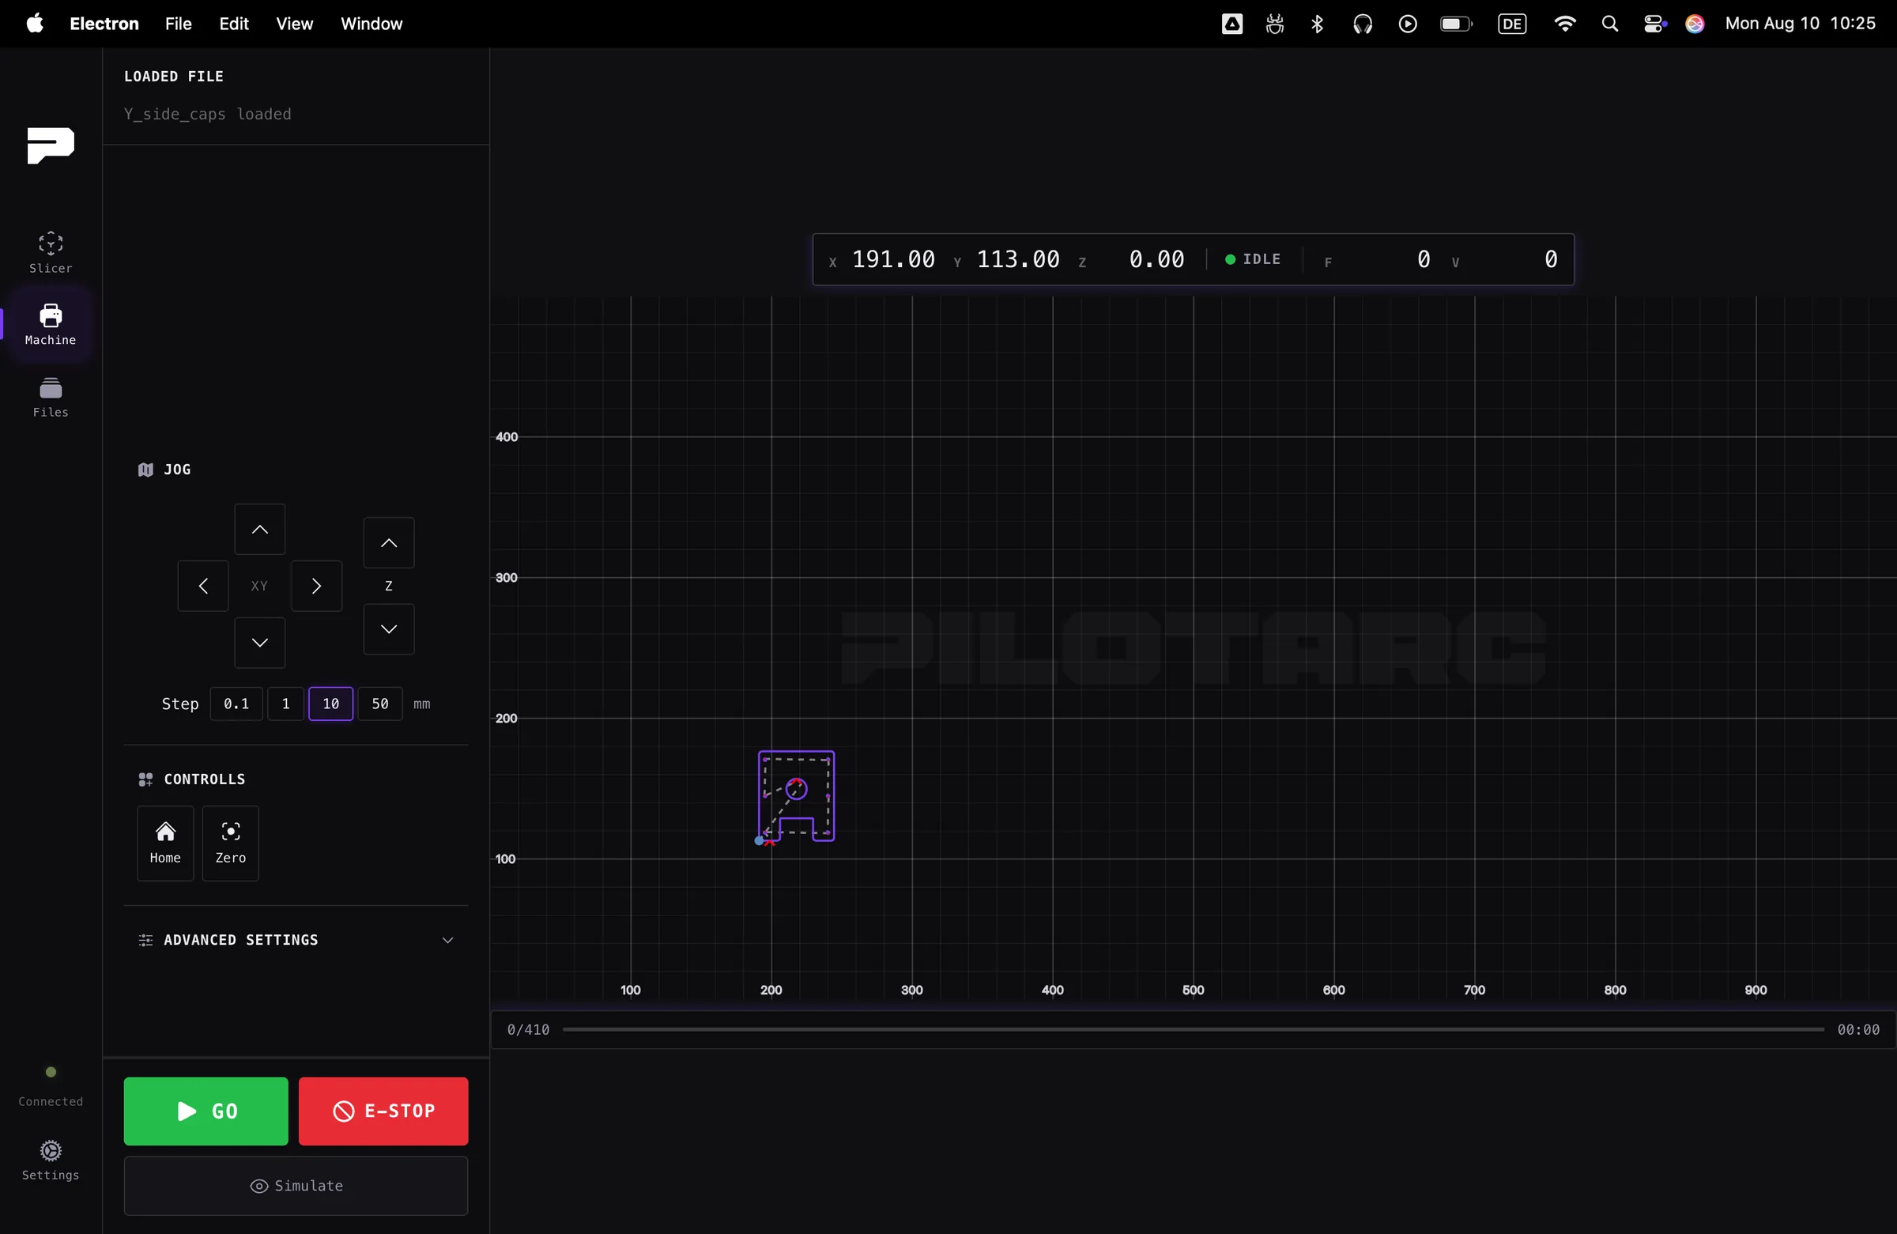This screenshot has height=1234, width=1897.
Task: Click the IDLE status indicator
Action: (1253, 260)
